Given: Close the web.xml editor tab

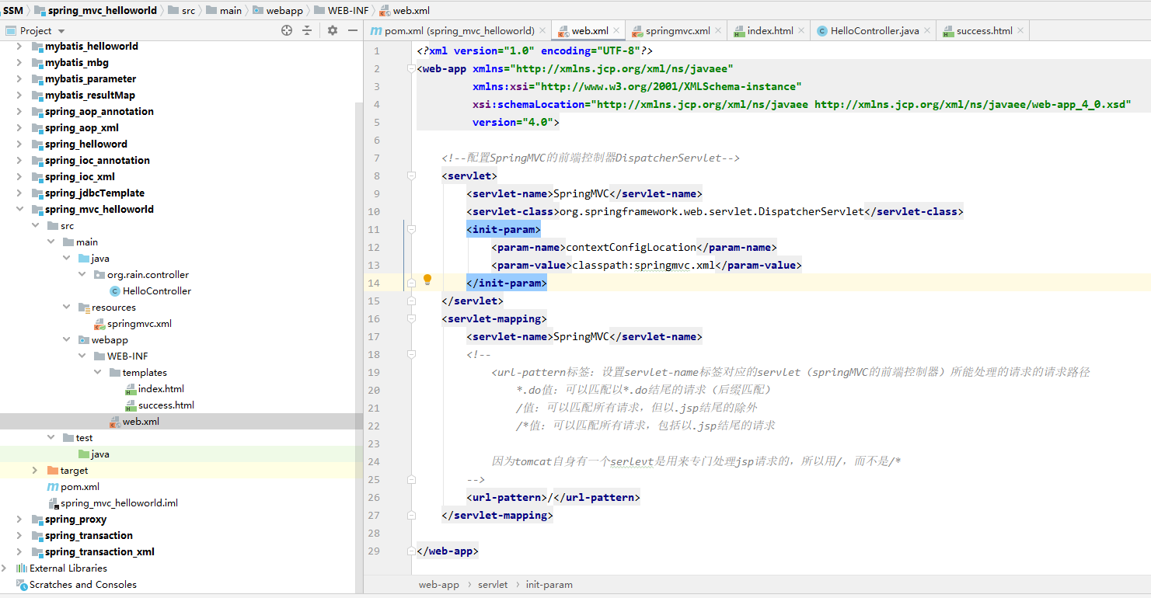Looking at the screenshot, I should point(616,31).
